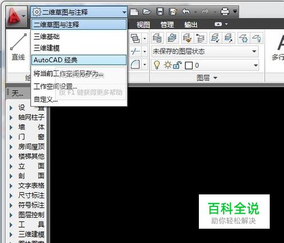Click the Plot printer icon
Image resolution: width=284 pixels, height=243 pixels.
pyautogui.click(x=225, y=12)
